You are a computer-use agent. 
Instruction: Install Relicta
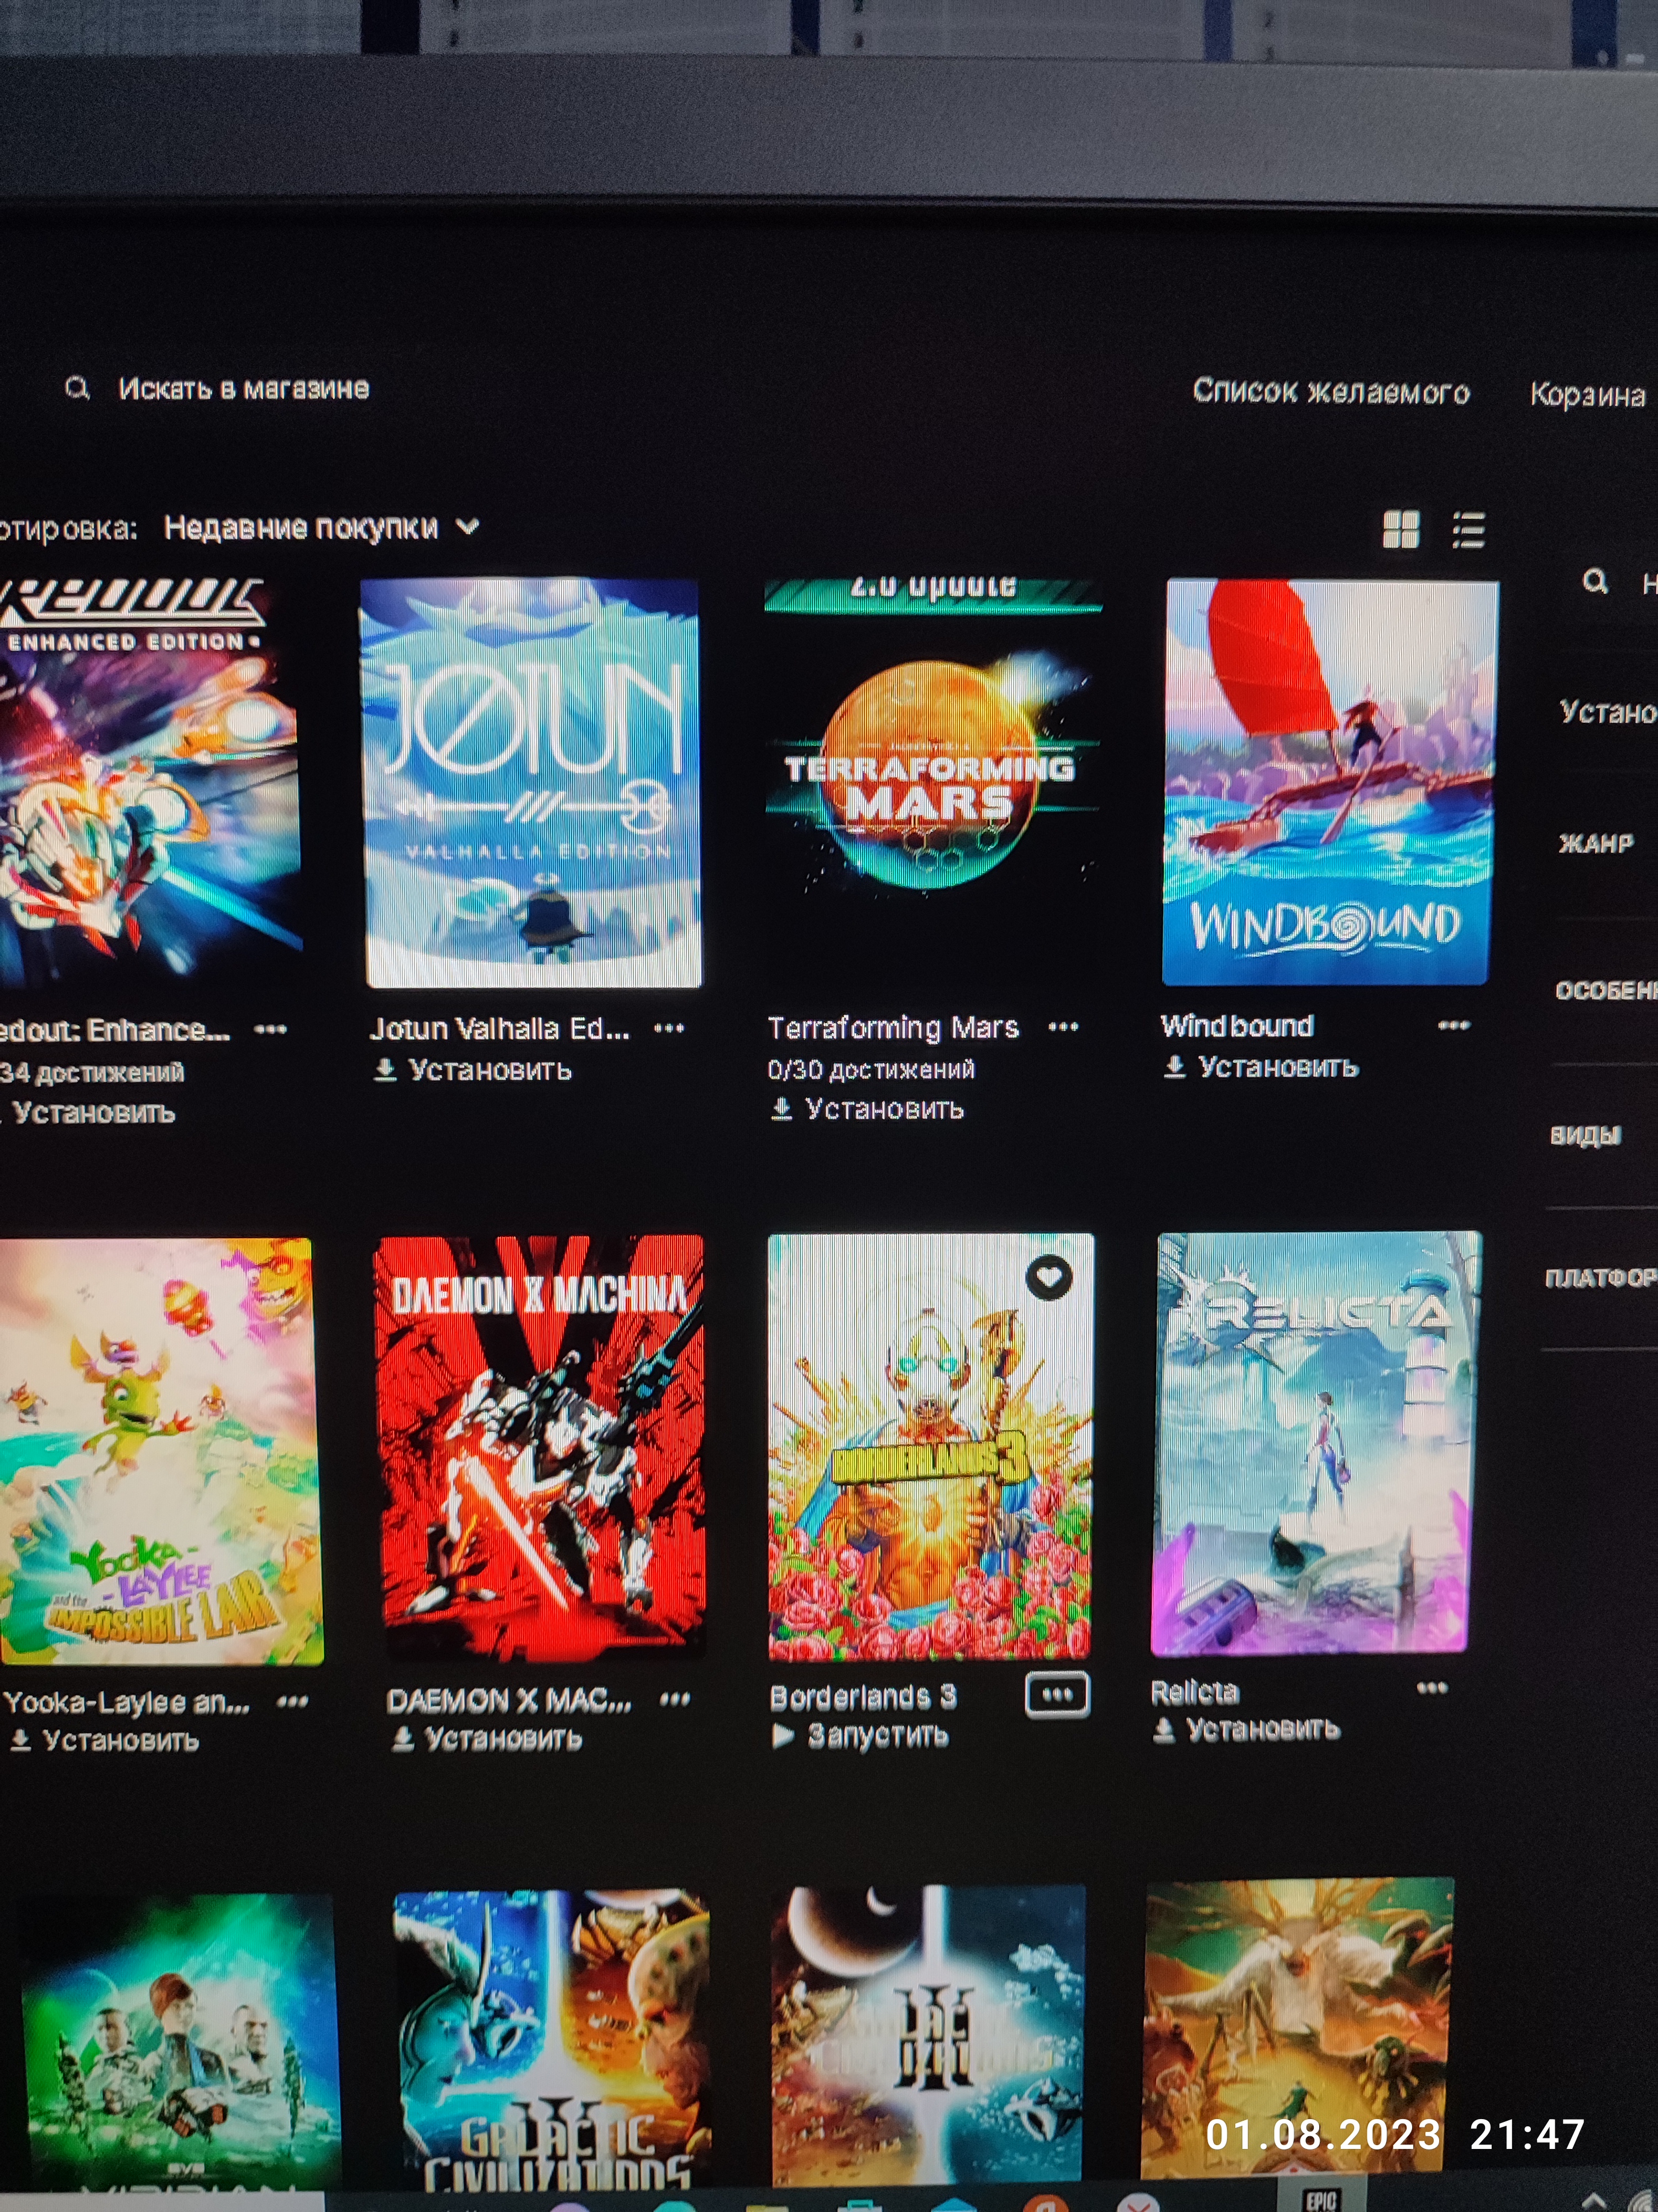pos(1246,1729)
